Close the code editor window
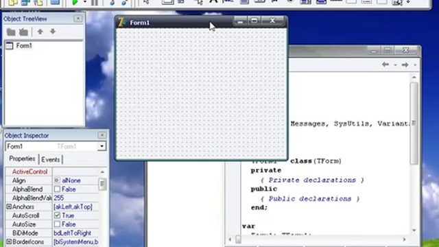Image resolution: width=439 pixels, height=247 pixels. click(405, 51)
